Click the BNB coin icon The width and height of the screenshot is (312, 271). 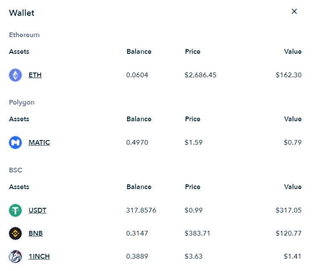[15, 233]
